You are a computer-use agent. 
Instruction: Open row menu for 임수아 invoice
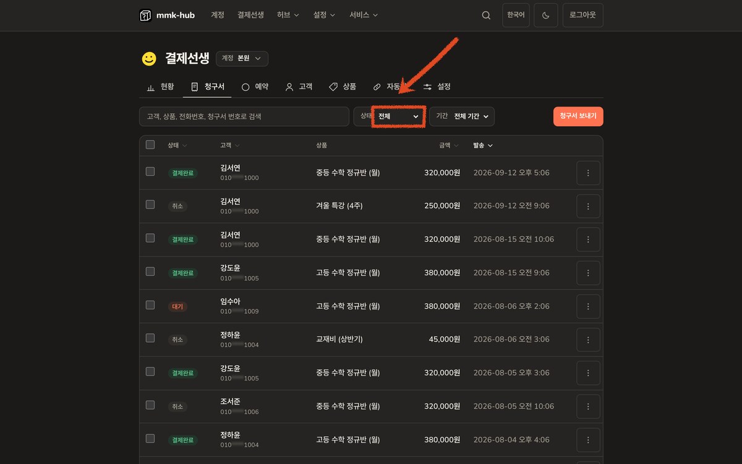[x=588, y=306]
